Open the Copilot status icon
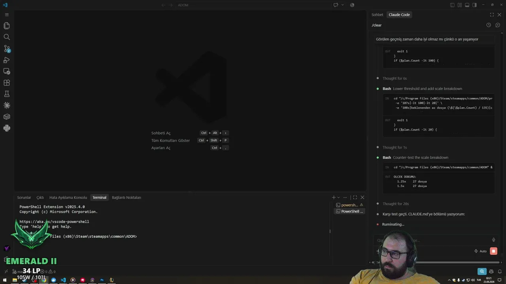The width and height of the screenshot is (506, 284). 491,271
